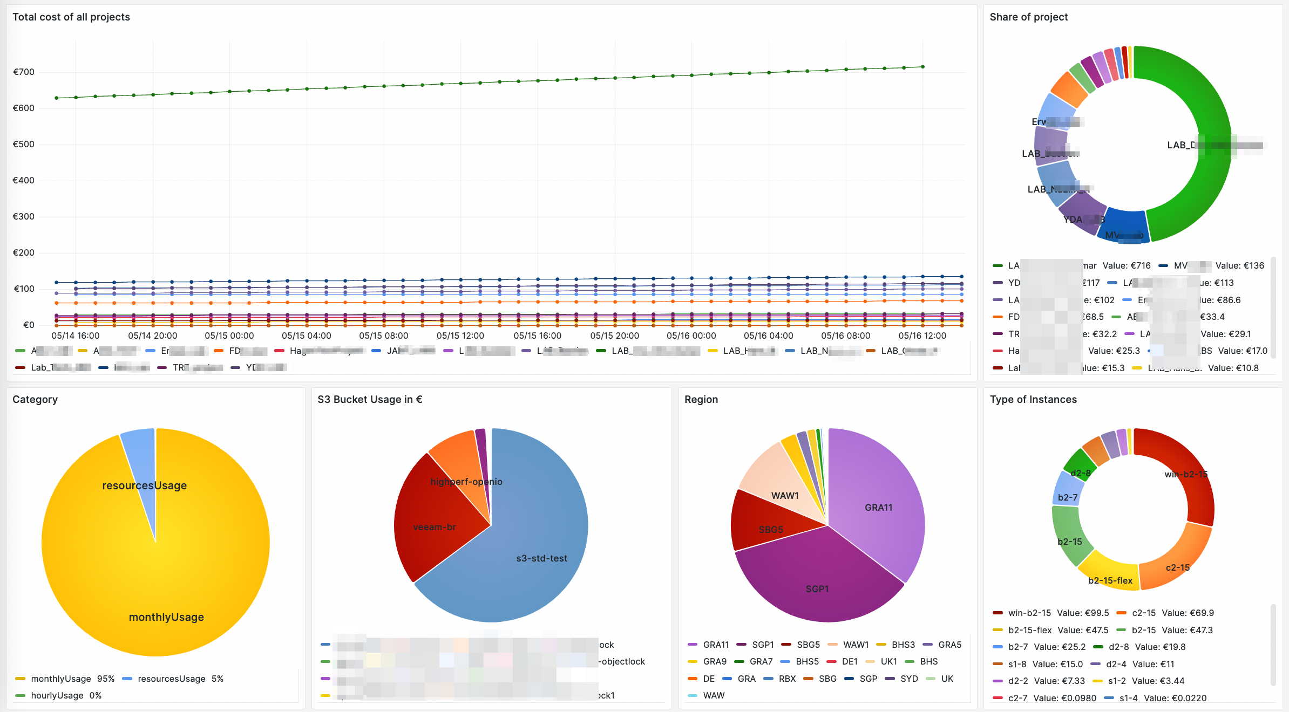Select win-b2-15 legend item in Type of Instances
This screenshot has height=712, width=1289.
coord(1029,613)
